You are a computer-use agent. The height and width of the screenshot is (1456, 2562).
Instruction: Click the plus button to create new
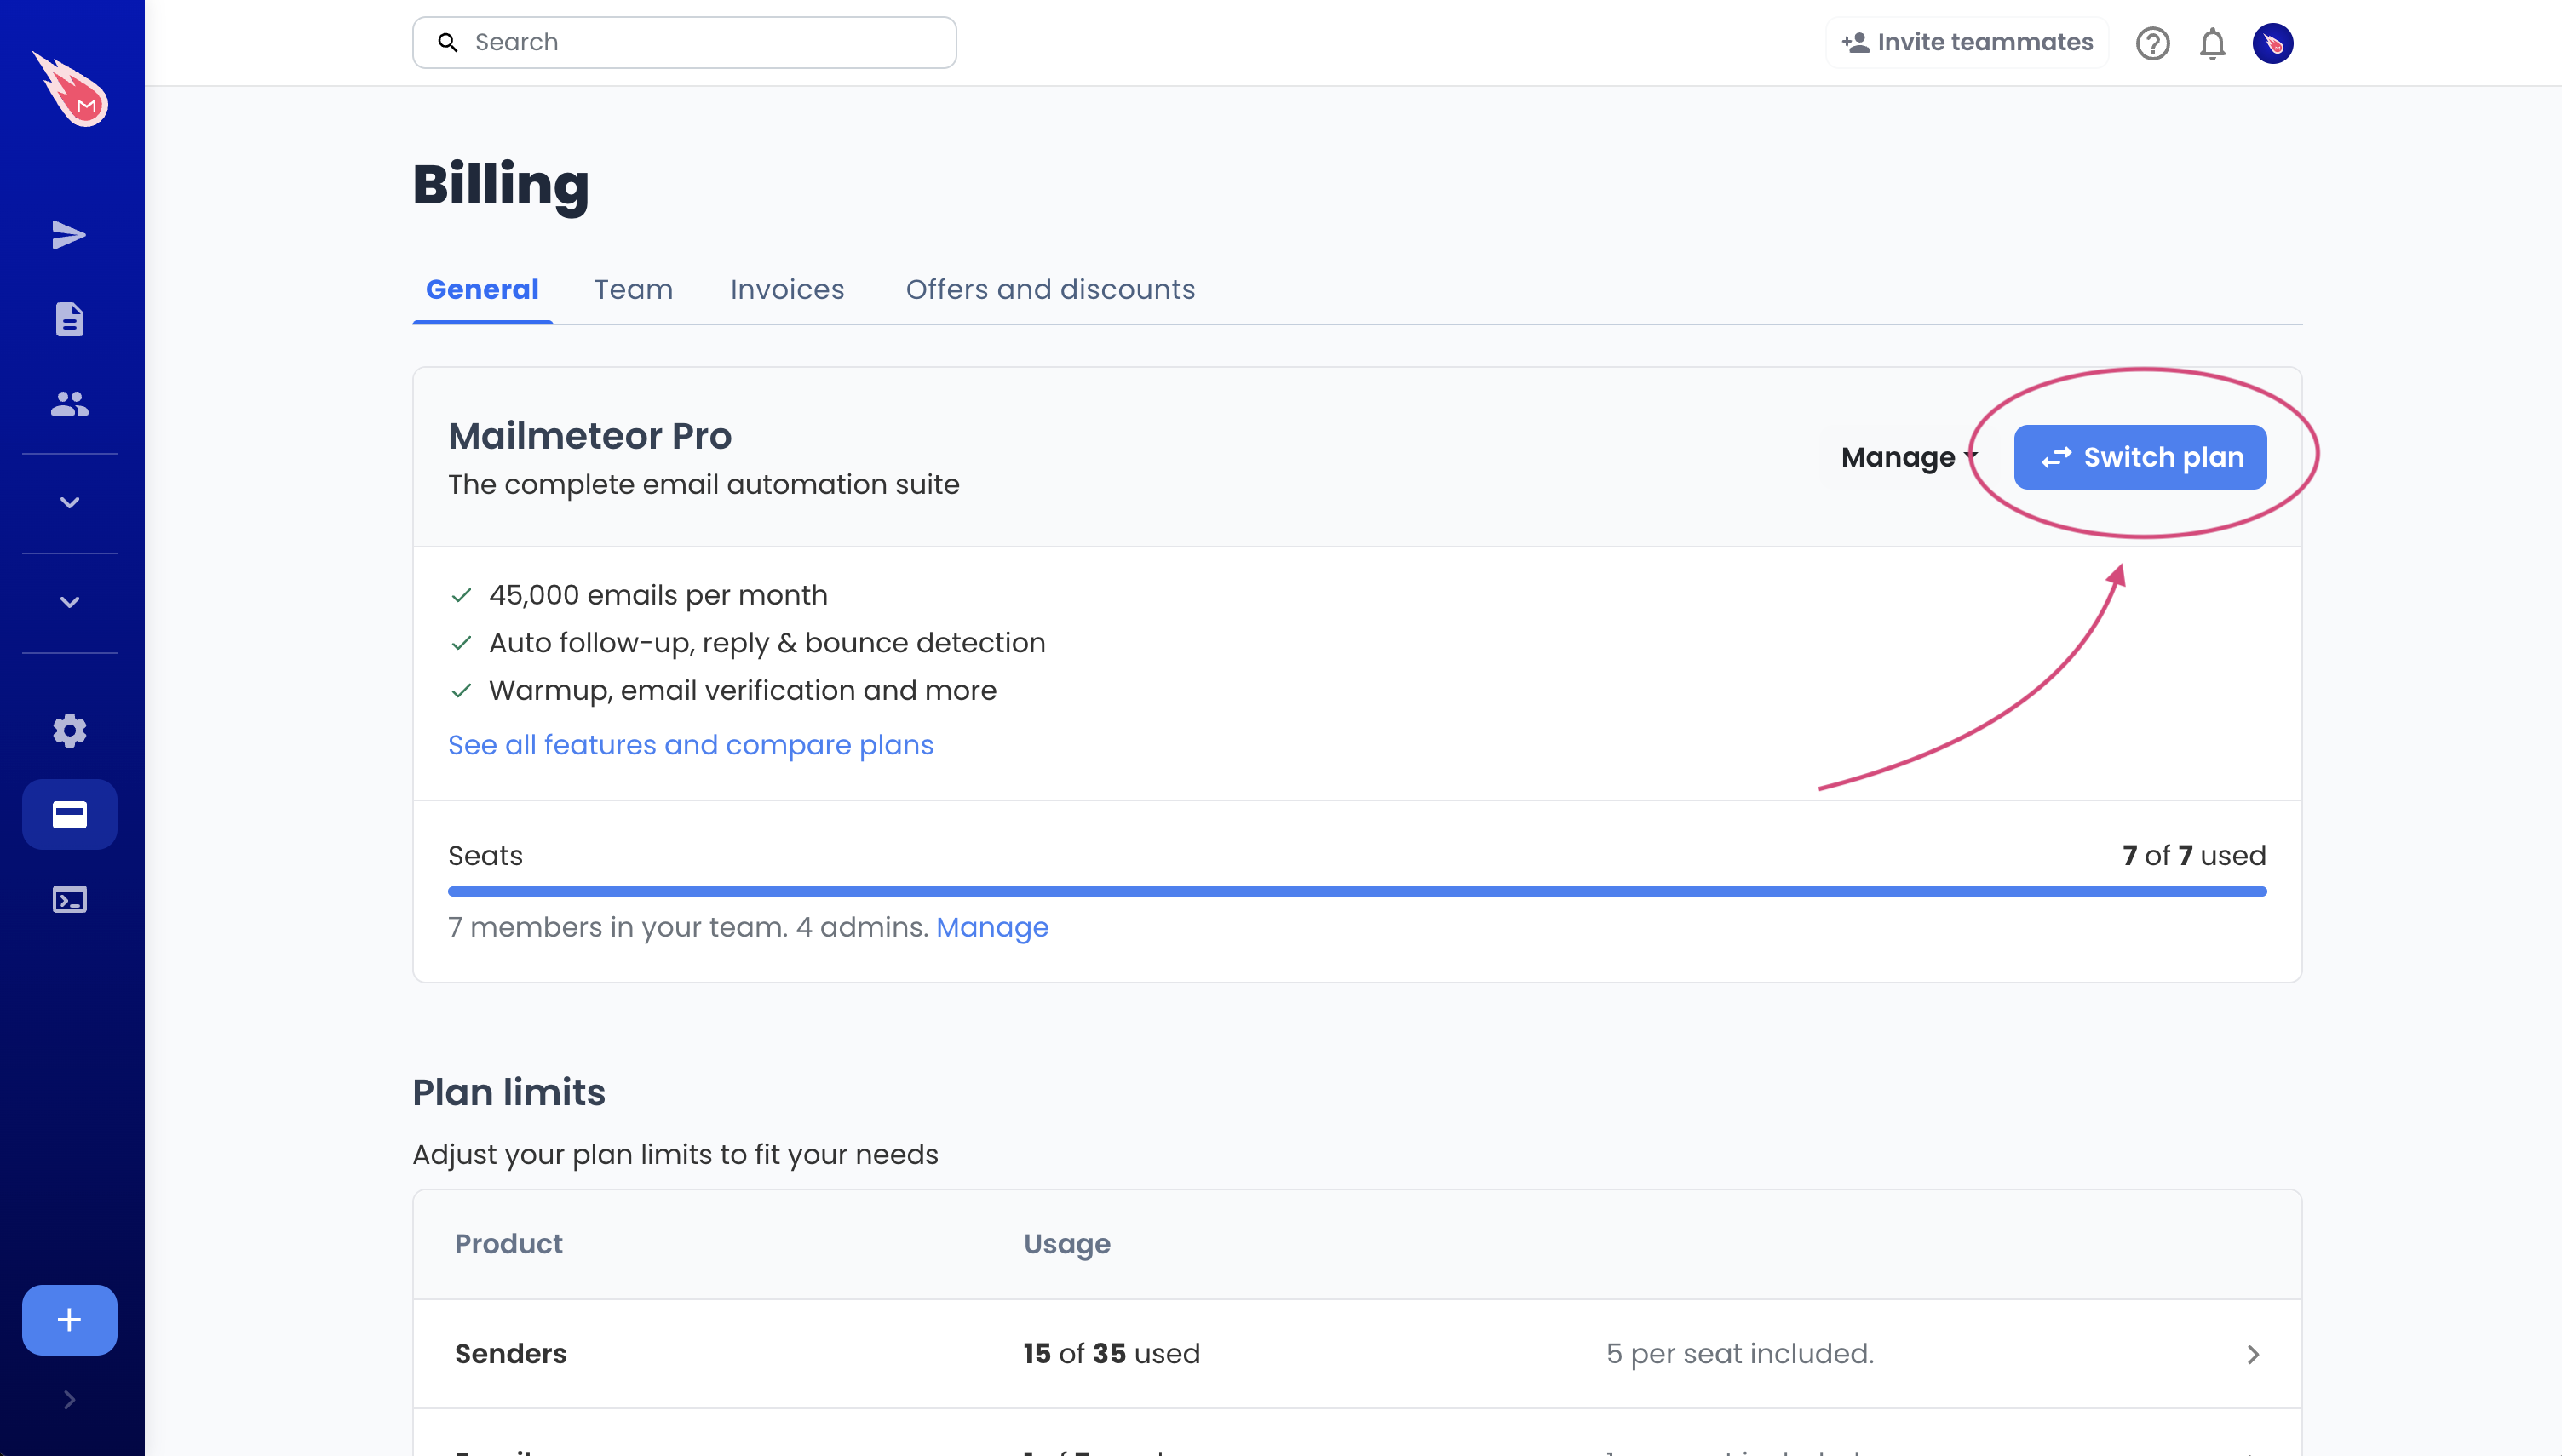(x=69, y=1320)
